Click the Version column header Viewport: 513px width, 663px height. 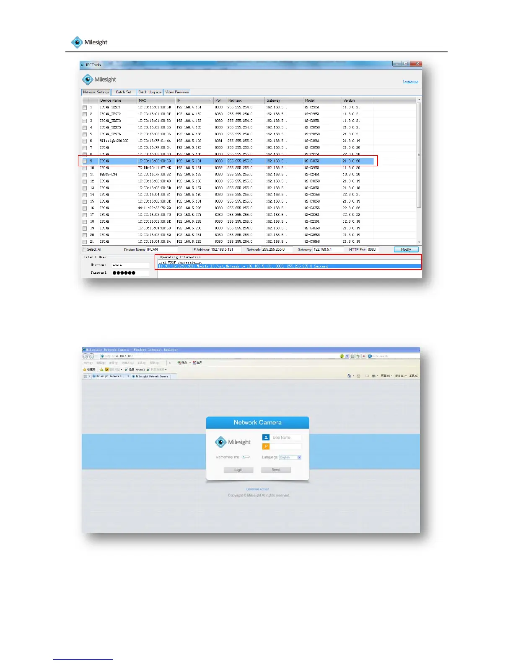coord(357,100)
